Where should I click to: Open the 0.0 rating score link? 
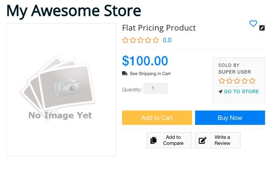(x=167, y=40)
